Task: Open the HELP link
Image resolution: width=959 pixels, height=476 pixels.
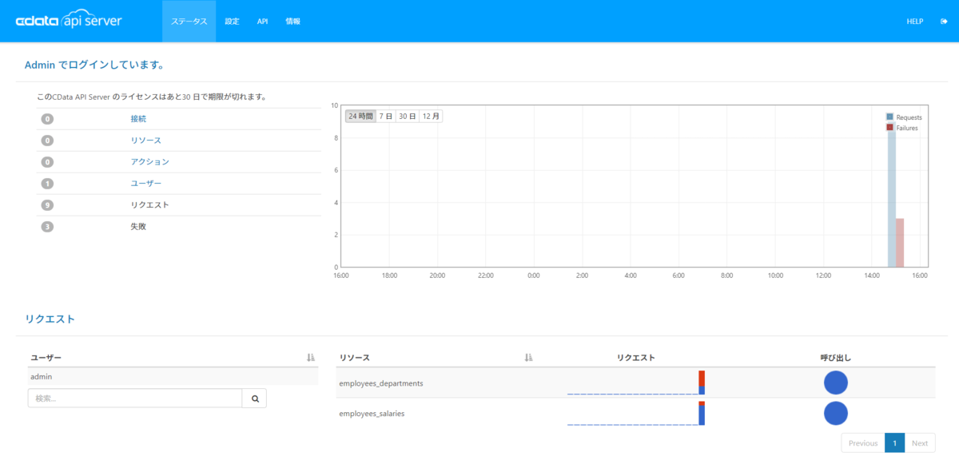Action: pos(915,22)
